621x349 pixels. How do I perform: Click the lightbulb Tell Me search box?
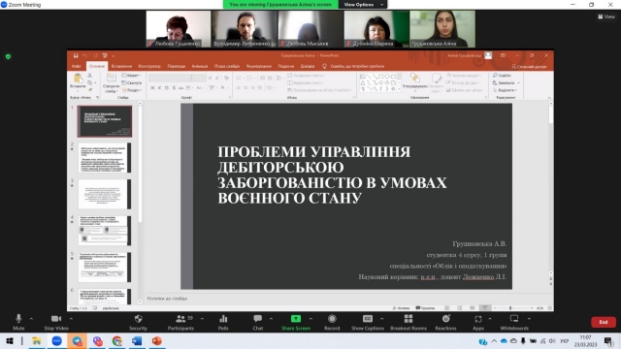click(353, 66)
